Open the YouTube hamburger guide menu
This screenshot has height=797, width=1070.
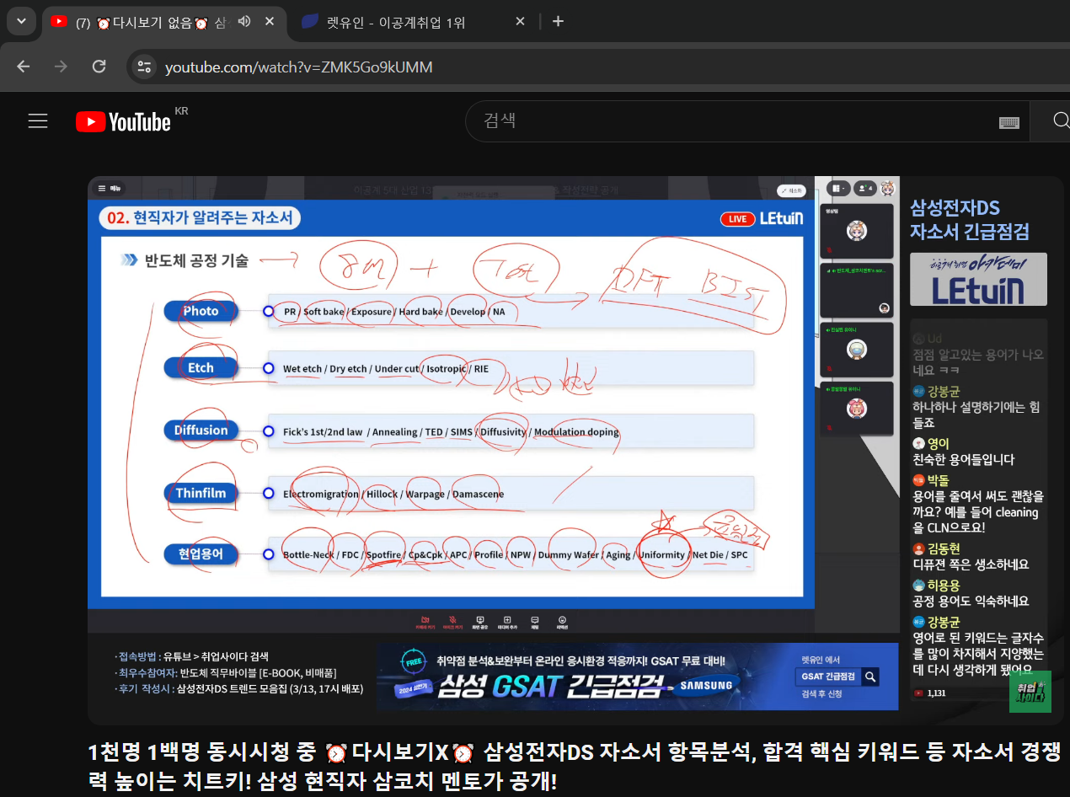click(38, 121)
